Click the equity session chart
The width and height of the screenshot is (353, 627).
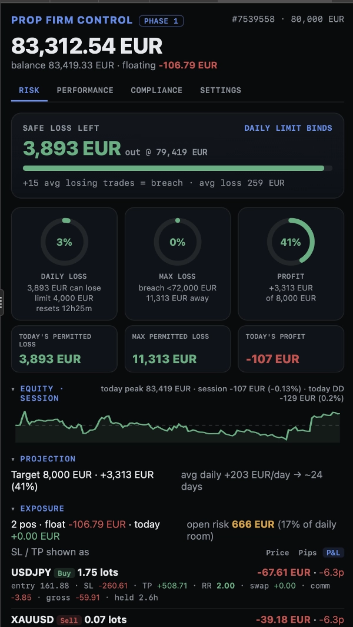click(177, 426)
